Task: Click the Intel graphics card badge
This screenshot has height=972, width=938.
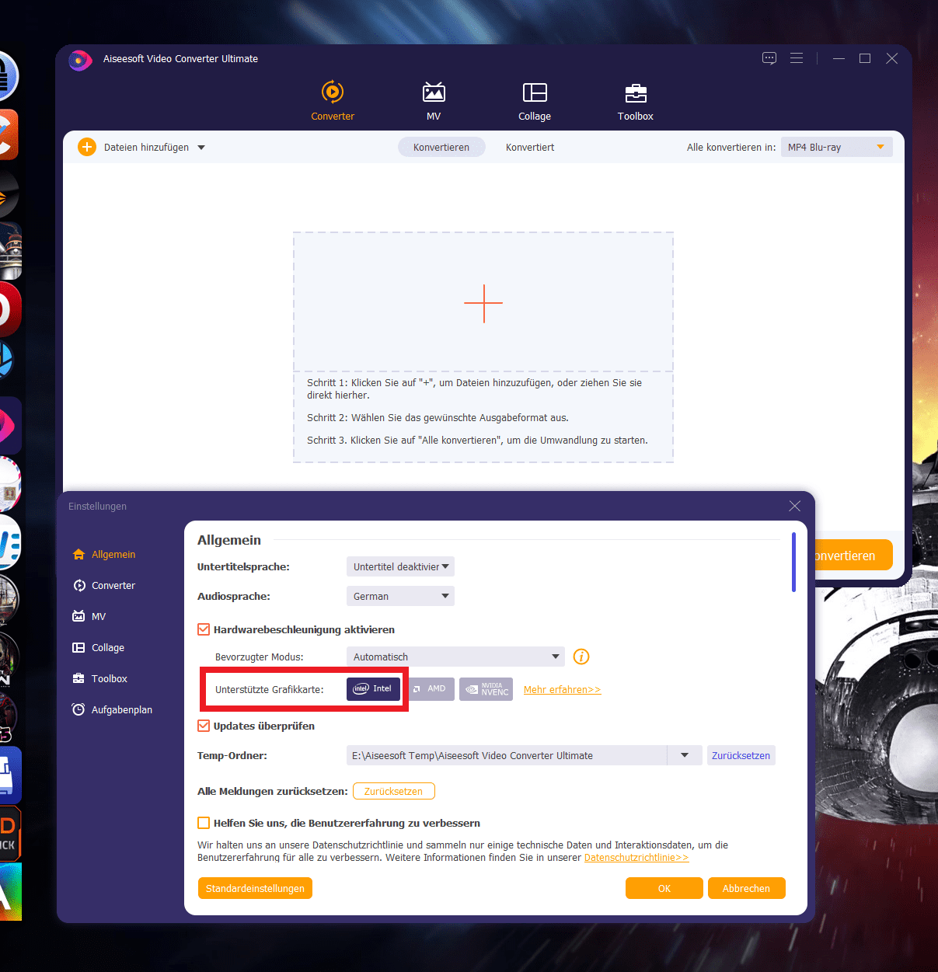Action: 373,688
